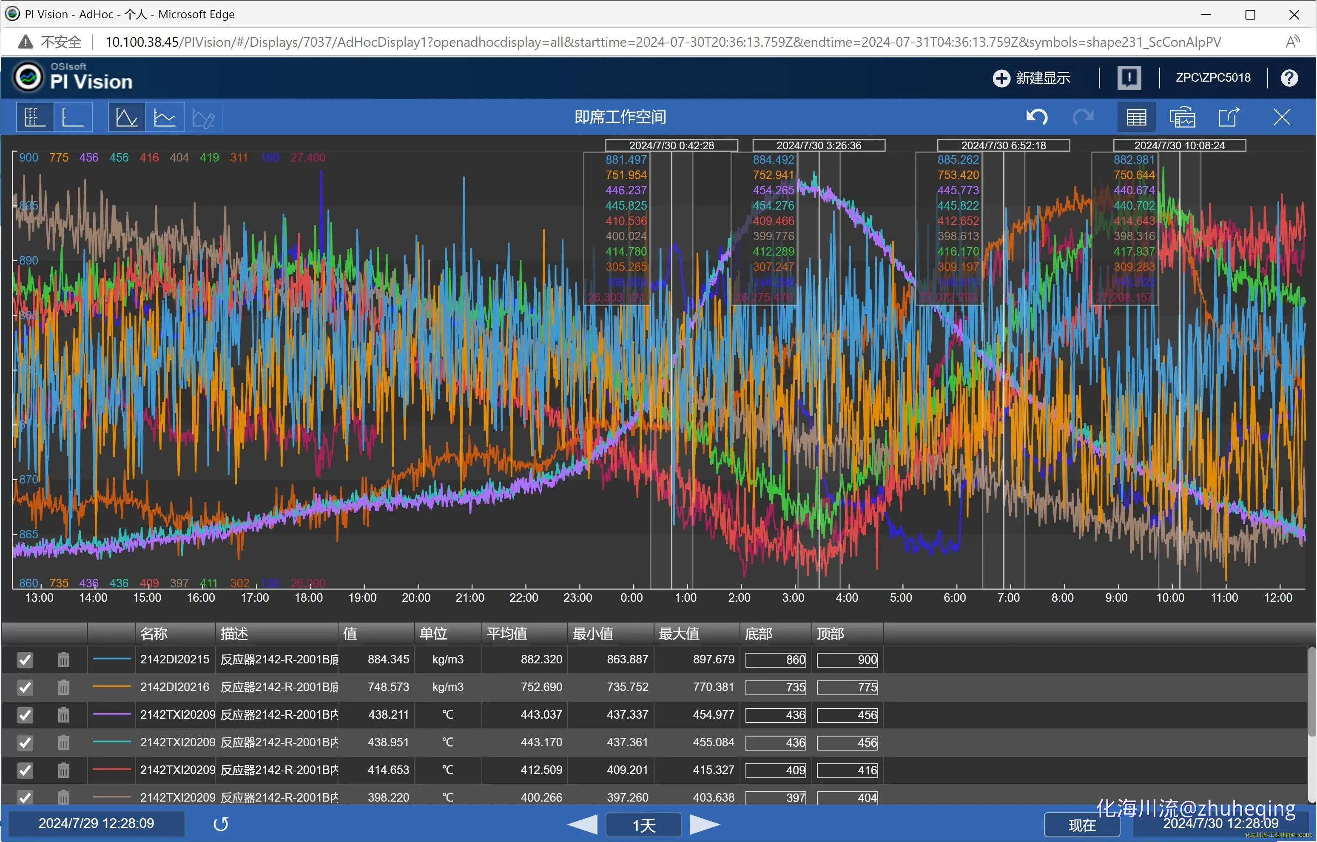
Task: Click the 平均值 column header
Action: (524, 634)
